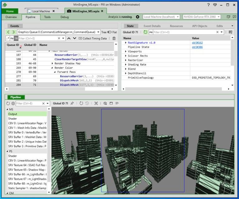Click Collect Timing Data button

click(x=92, y=38)
